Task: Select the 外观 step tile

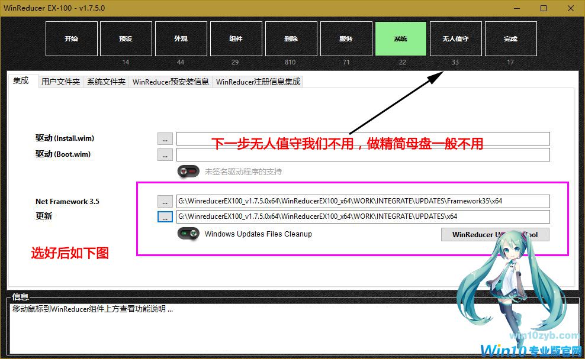Action: pos(181,39)
